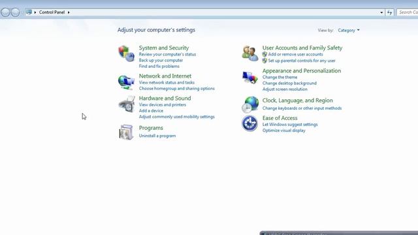Expand arrow after Control Panel in breadcrumb
The height and width of the screenshot is (235, 418).
coord(69,12)
